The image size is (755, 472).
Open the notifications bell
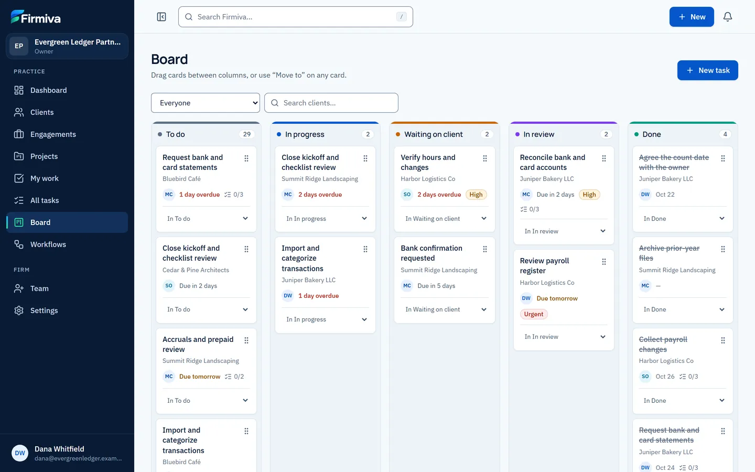click(x=728, y=17)
